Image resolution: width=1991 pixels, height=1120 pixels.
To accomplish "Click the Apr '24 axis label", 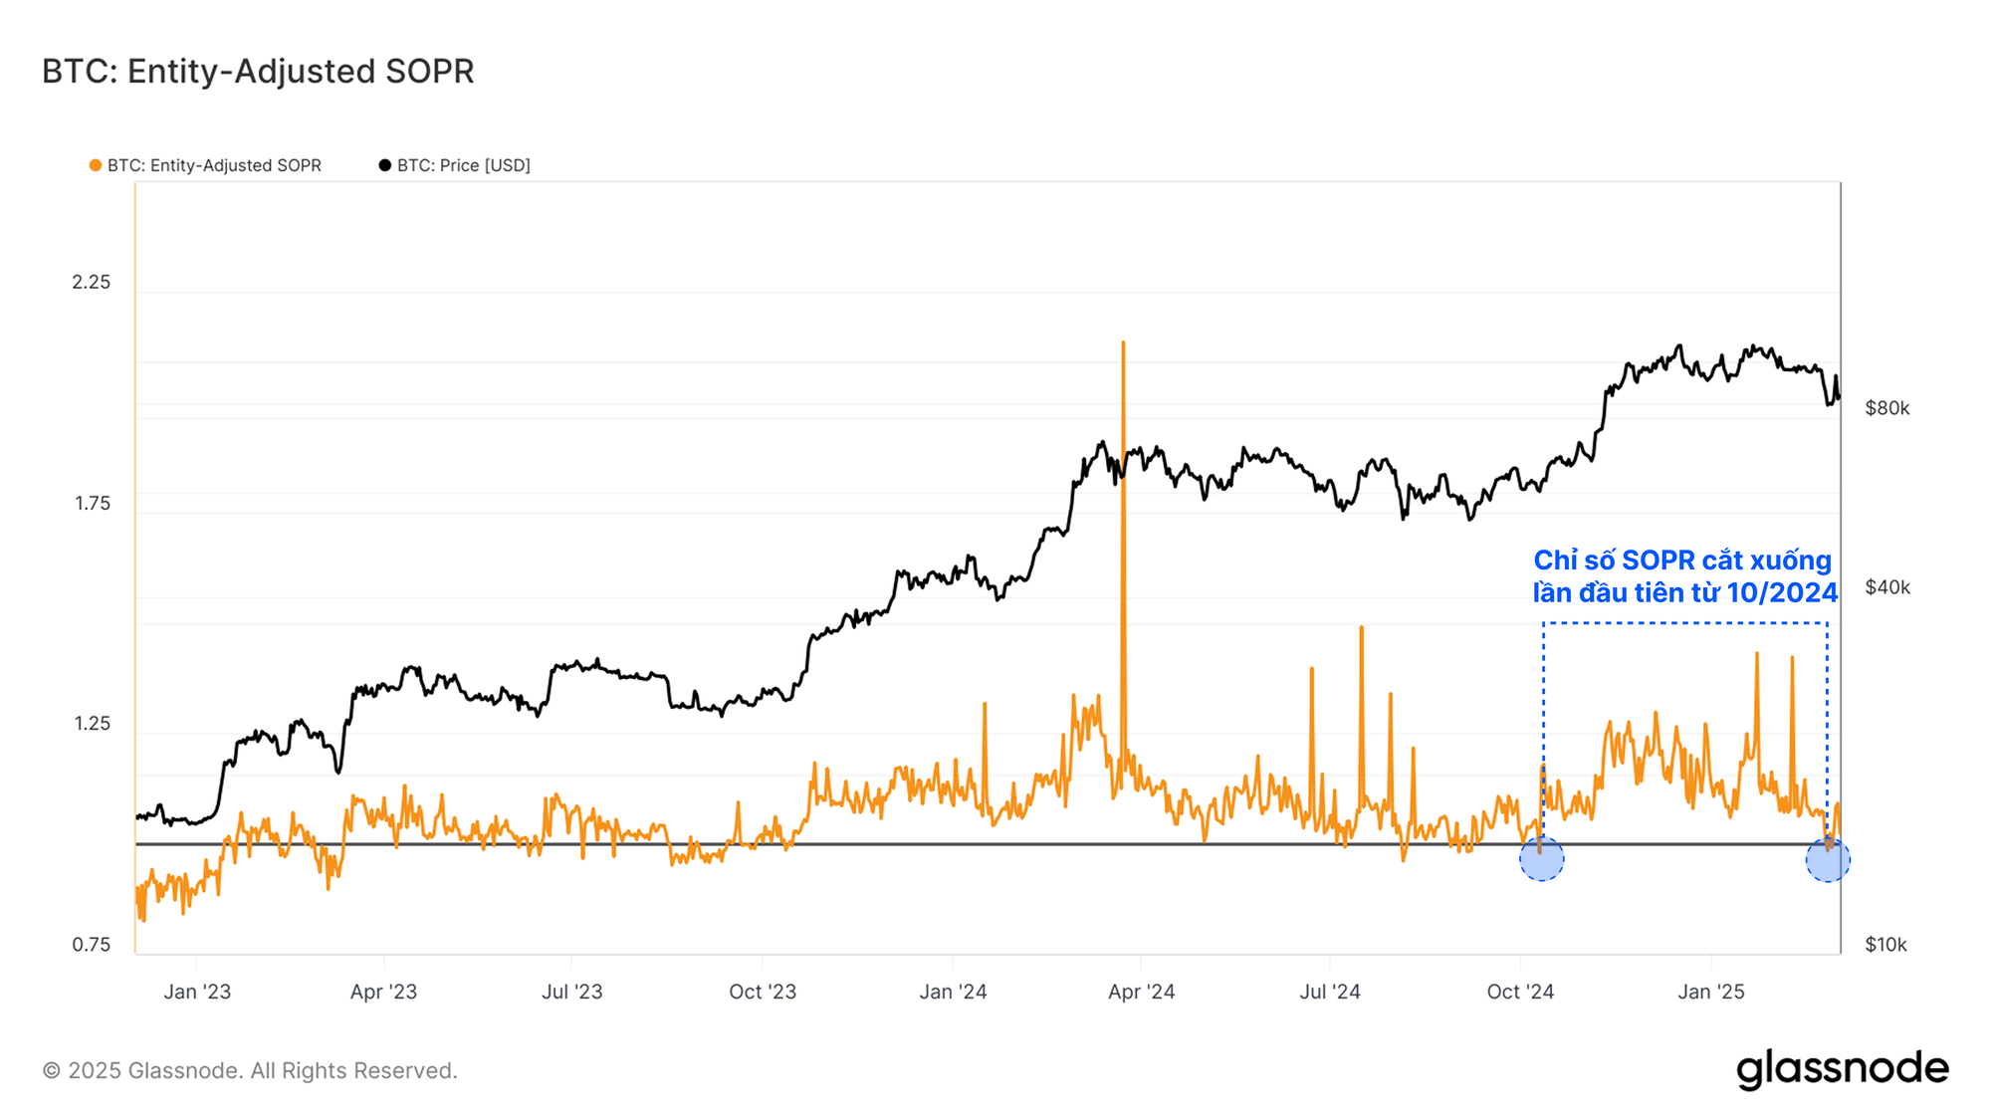I will pos(1141,992).
